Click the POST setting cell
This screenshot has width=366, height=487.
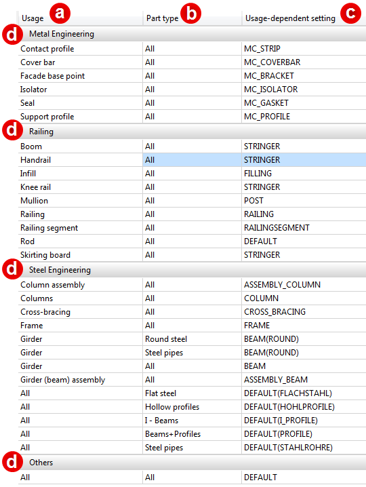[304, 201]
